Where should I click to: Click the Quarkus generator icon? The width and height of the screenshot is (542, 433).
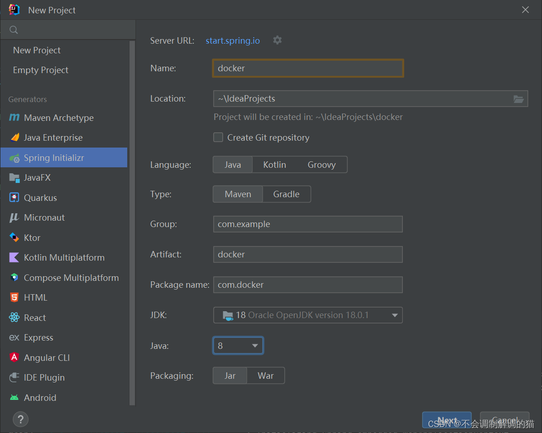(14, 198)
